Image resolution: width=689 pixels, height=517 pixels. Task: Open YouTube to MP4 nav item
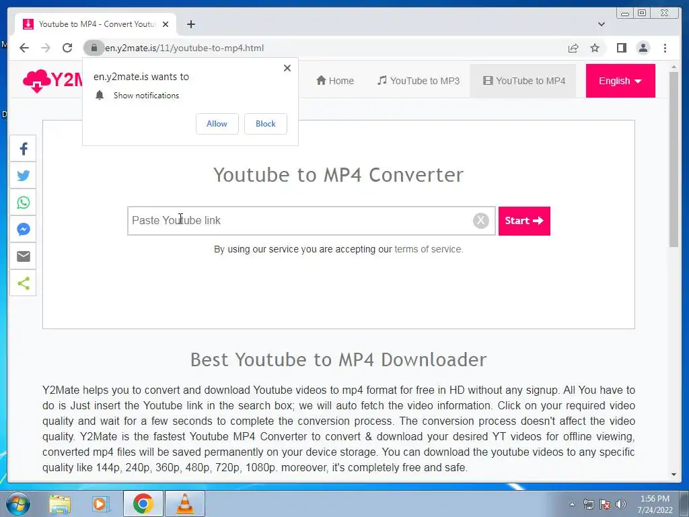523,81
